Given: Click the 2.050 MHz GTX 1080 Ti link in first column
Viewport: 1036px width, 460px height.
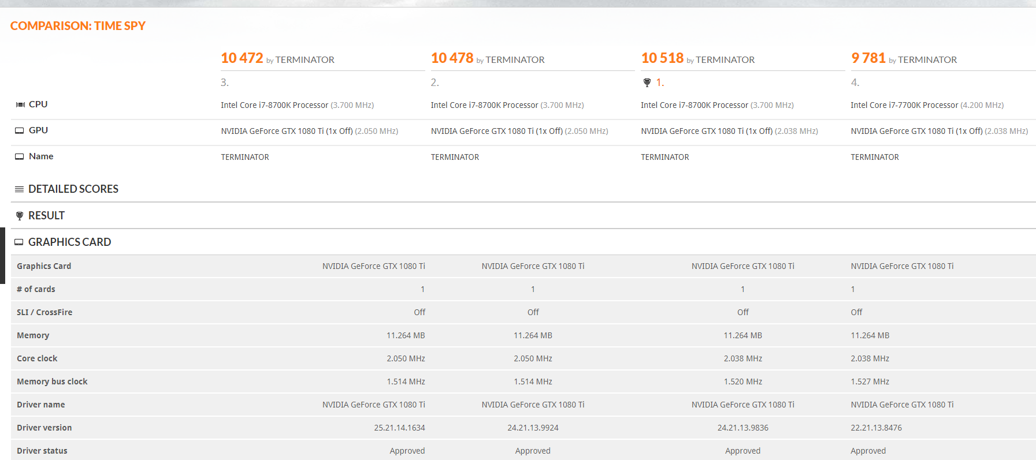Looking at the screenshot, I should pyautogui.click(x=287, y=131).
